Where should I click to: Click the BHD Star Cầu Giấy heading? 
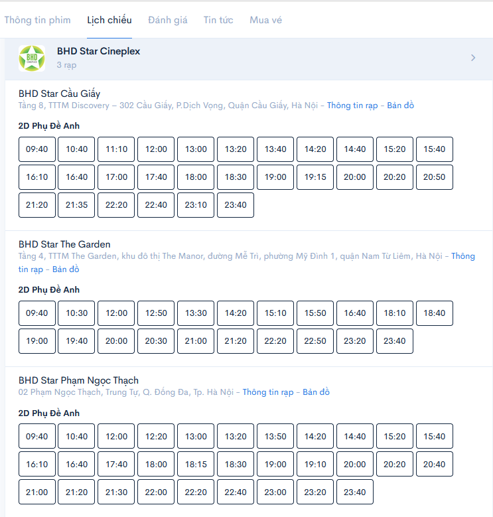point(59,94)
